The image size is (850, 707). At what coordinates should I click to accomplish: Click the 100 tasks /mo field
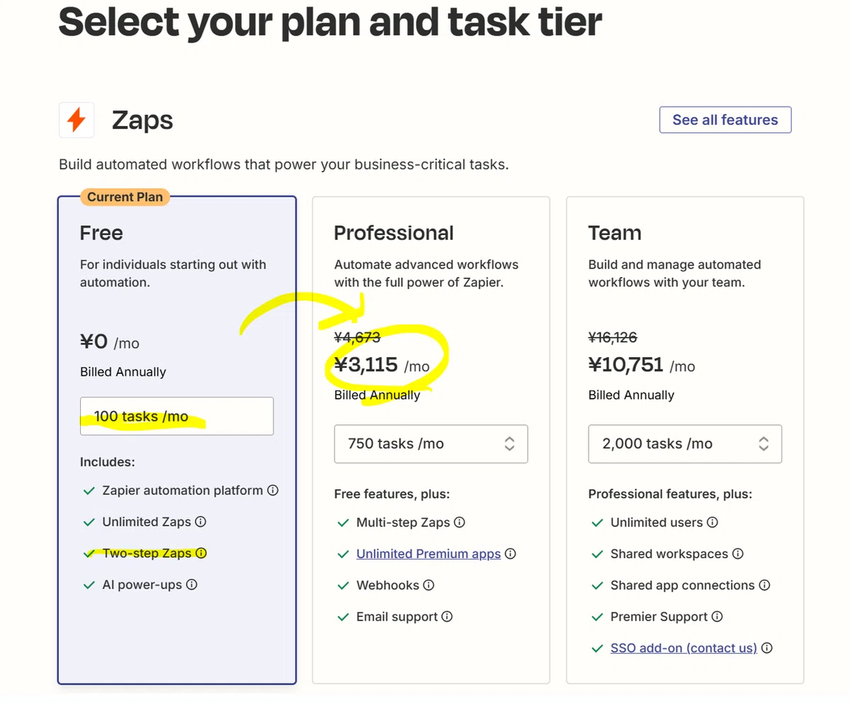pyautogui.click(x=176, y=417)
